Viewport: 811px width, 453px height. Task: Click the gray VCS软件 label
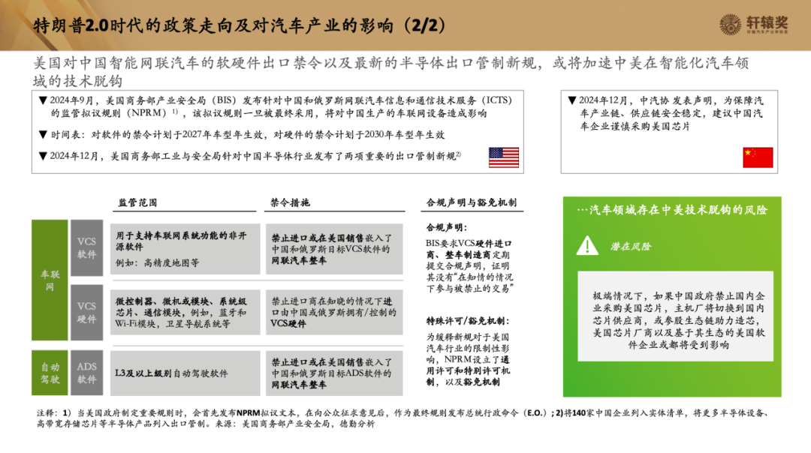click(87, 247)
